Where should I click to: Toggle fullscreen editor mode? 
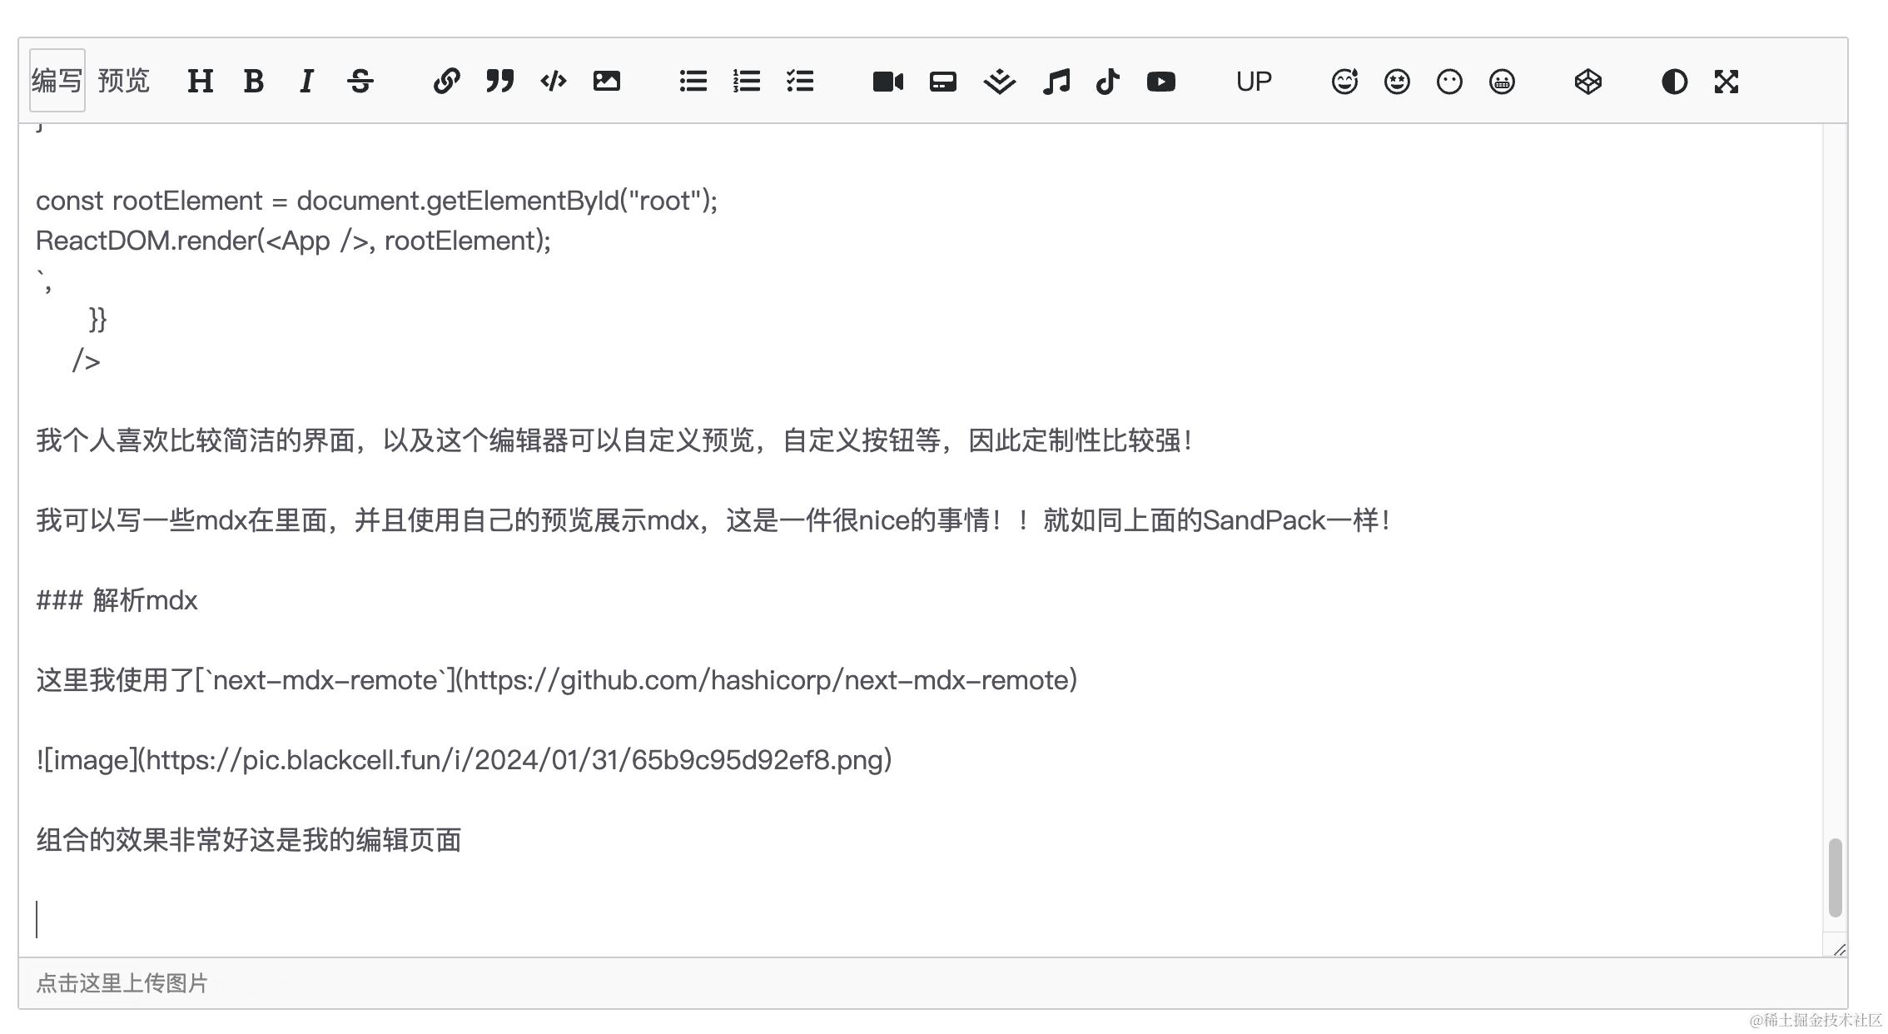tap(1727, 81)
